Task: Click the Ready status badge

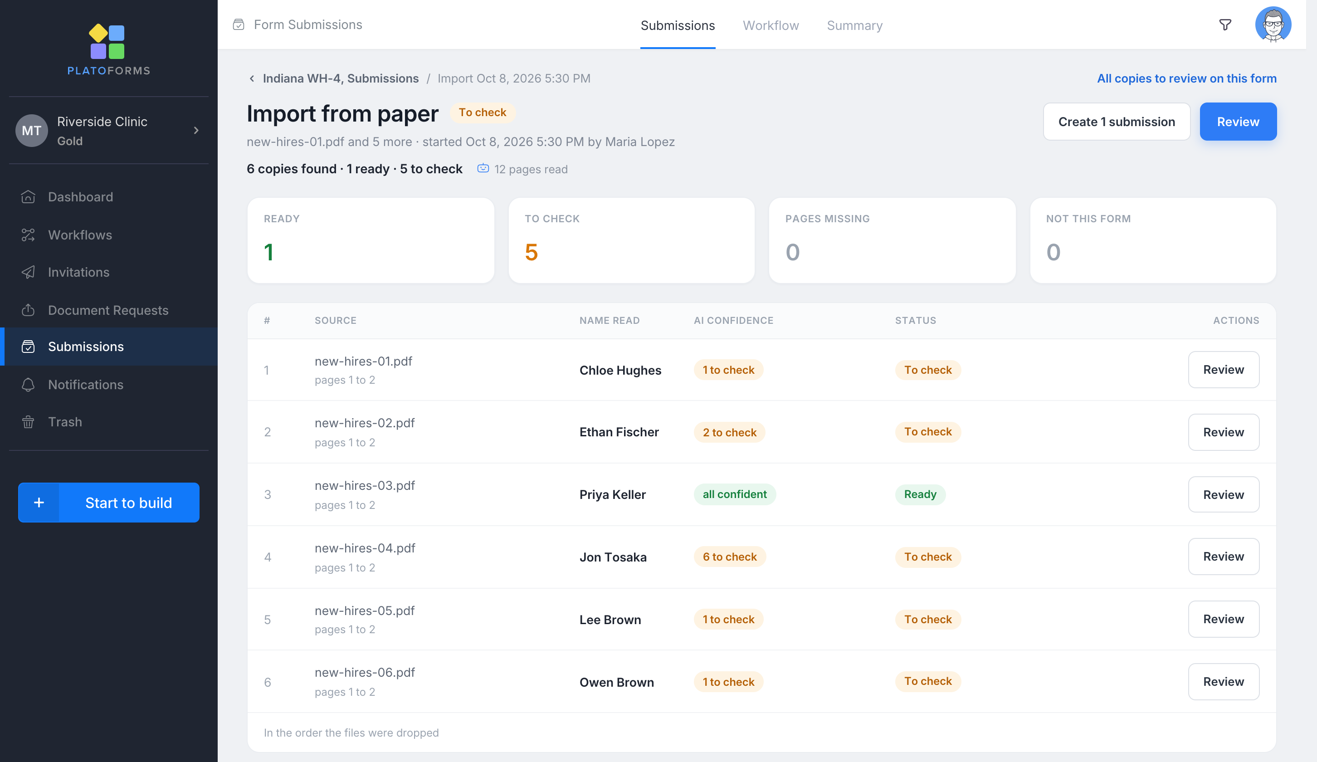Action: coord(920,494)
